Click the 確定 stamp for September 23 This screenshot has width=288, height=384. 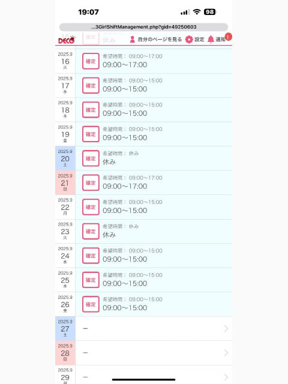coord(91,232)
